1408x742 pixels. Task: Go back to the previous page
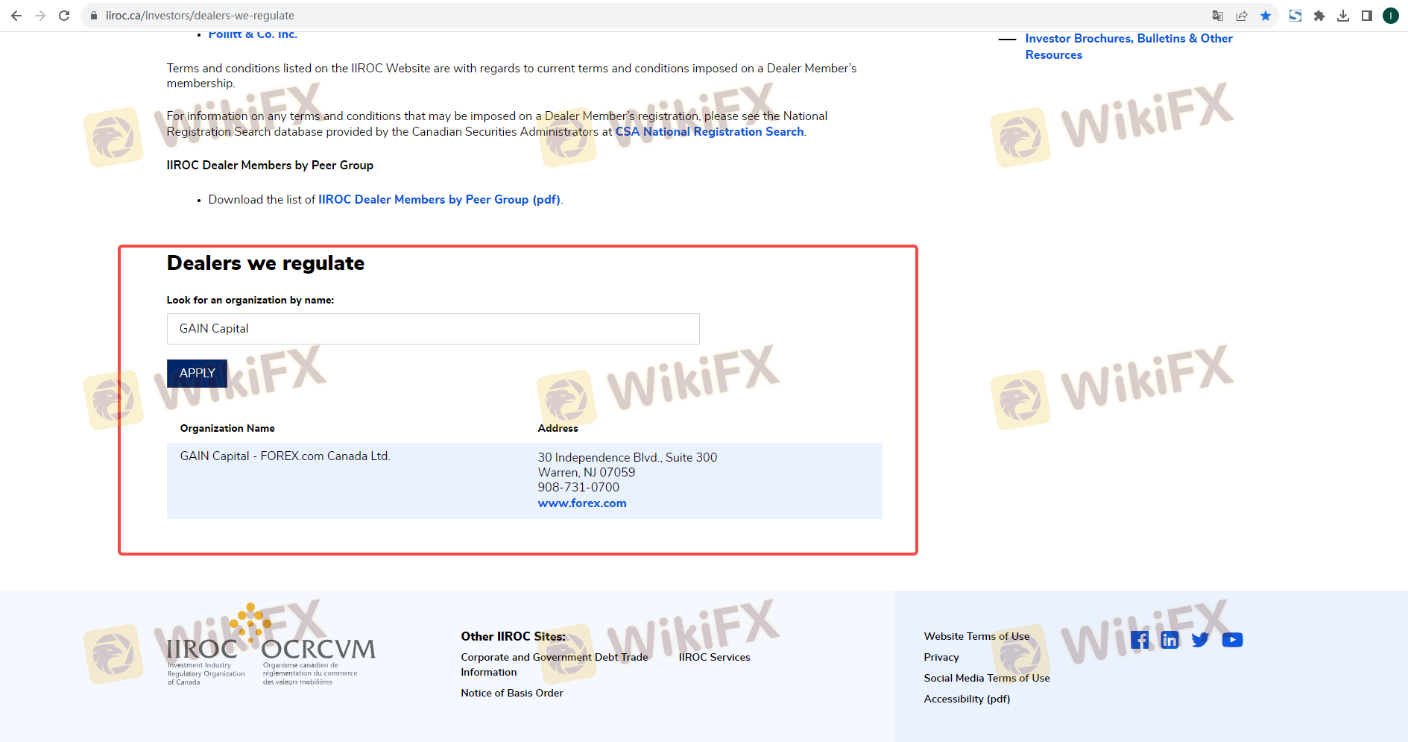pyautogui.click(x=16, y=16)
